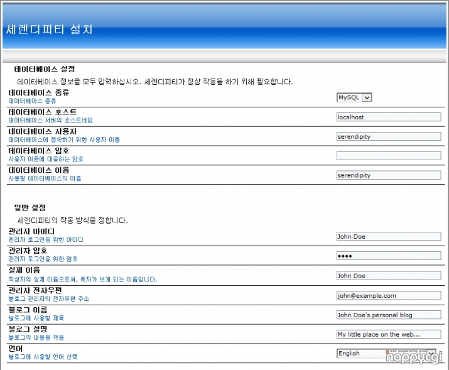
Task: Click the 실제 이름 label
Action: (x=24, y=270)
